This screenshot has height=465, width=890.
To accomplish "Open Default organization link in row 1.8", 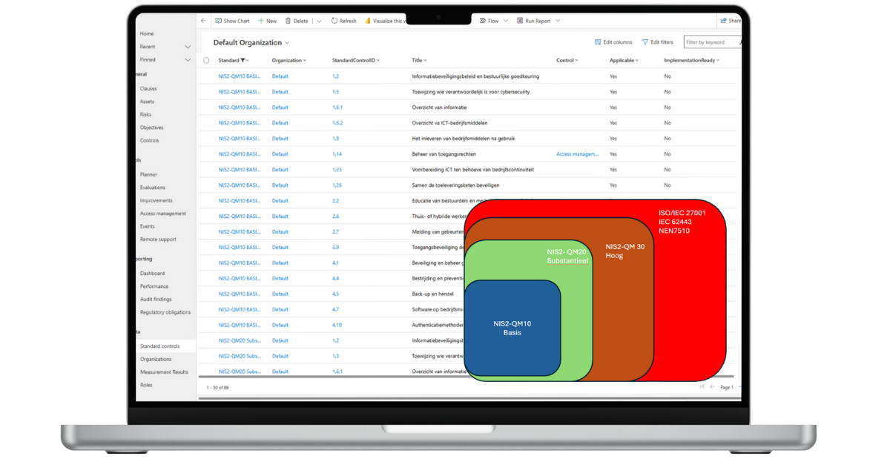I will pyautogui.click(x=280, y=139).
